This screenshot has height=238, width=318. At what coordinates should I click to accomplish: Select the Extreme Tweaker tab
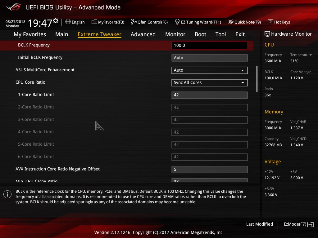[x=99, y=34]
